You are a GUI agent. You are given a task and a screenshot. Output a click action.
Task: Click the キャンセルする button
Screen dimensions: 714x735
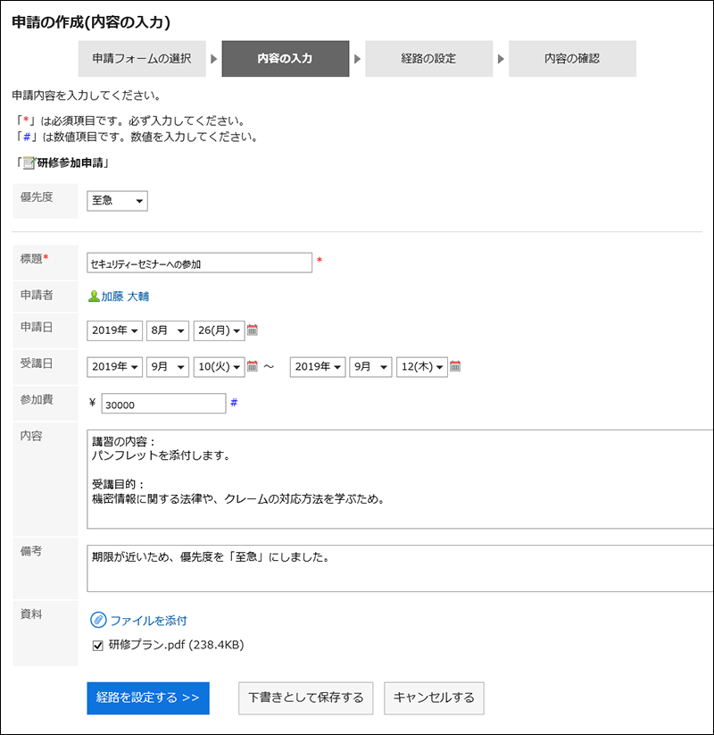point(434,698)
